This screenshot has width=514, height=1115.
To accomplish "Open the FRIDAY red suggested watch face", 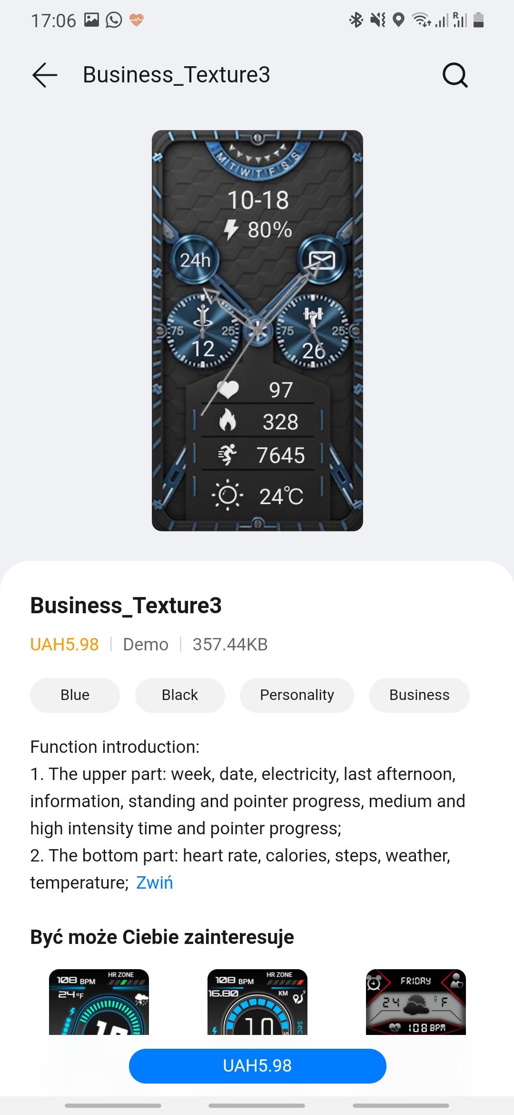I will click(x=416, y=1001).
